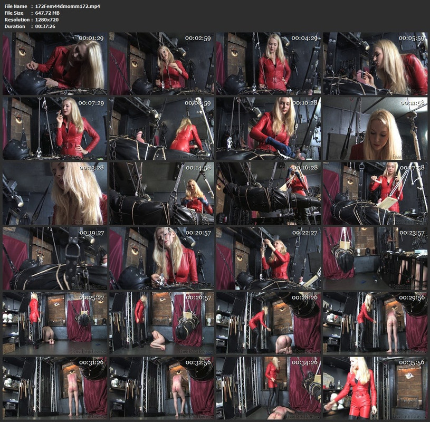Select the thumbnail stamped 00:07:29

click(x=55, y=128)
